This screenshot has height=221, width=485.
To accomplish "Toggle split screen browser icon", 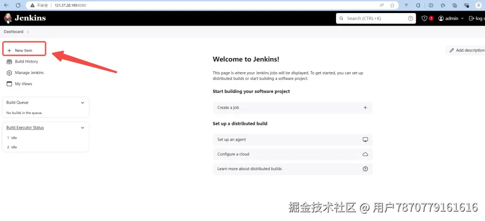I will [431, 5].
